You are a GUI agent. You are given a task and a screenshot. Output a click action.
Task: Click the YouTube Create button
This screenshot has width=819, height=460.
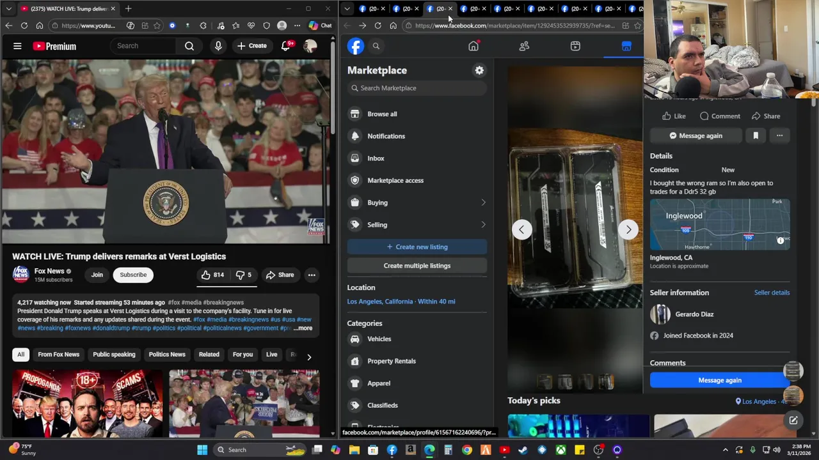click(251, 46)
